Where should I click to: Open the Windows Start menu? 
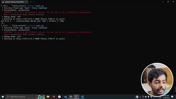point(3,97)
